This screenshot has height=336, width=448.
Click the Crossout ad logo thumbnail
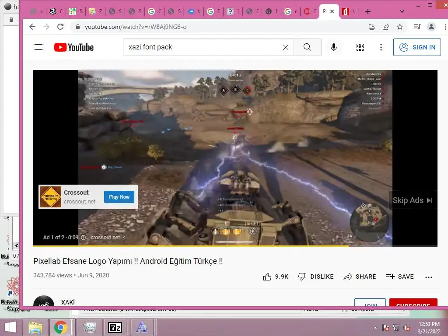(x=51, y=197)
